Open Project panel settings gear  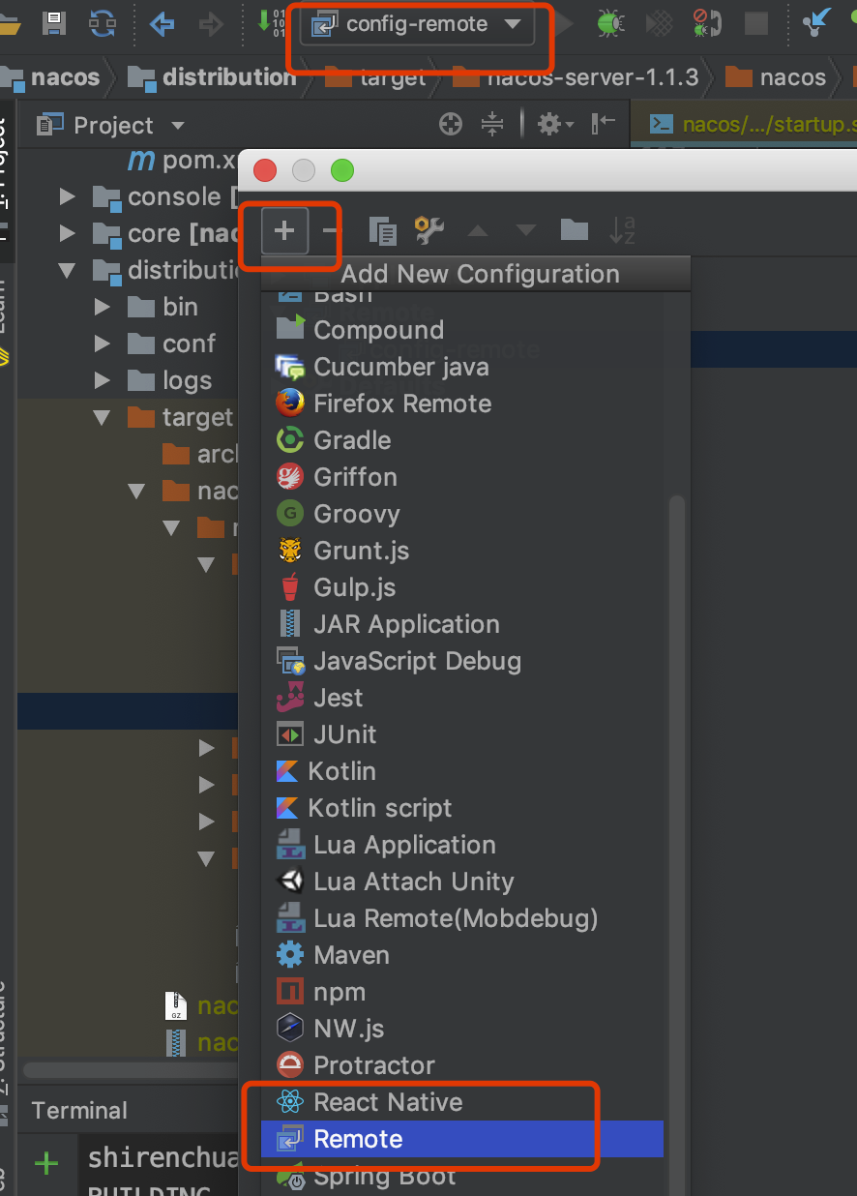(554, 124)
